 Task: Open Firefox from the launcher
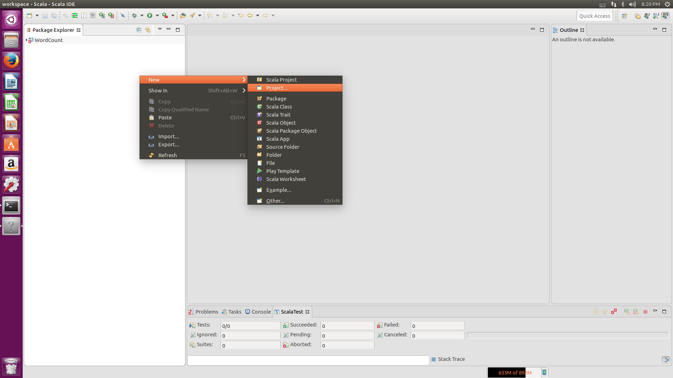click(11, 61)
